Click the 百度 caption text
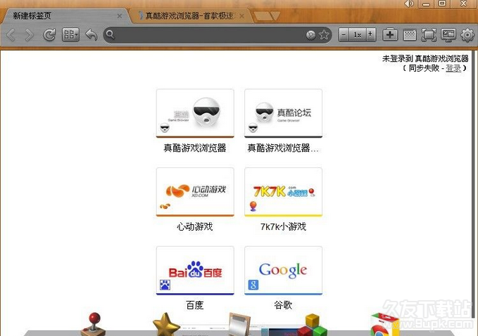 (x=195, y=305)
